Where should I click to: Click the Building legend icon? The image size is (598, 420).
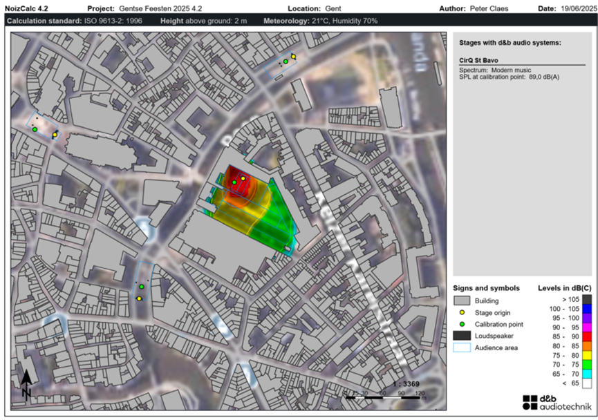(462, 300)
